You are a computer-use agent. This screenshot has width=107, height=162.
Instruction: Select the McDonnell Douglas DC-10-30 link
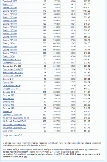click(16, 118)
